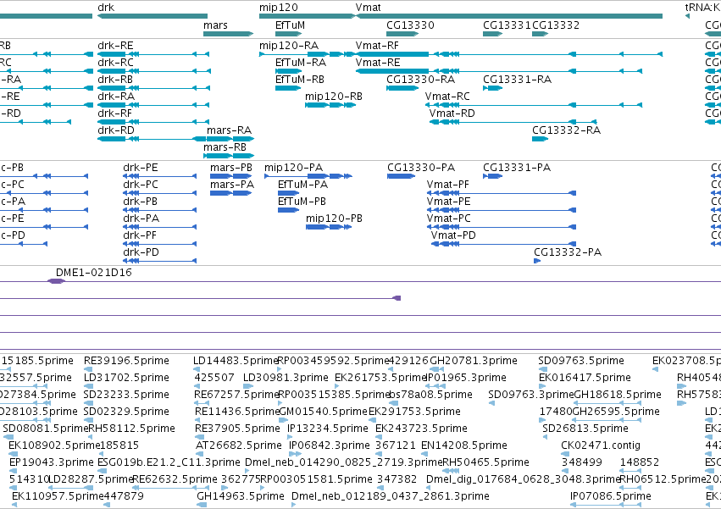Screen dimensions: 721x509
Task: Open the drk-RE transcript label
Action: pyautogui.click(x=115, y=46)
